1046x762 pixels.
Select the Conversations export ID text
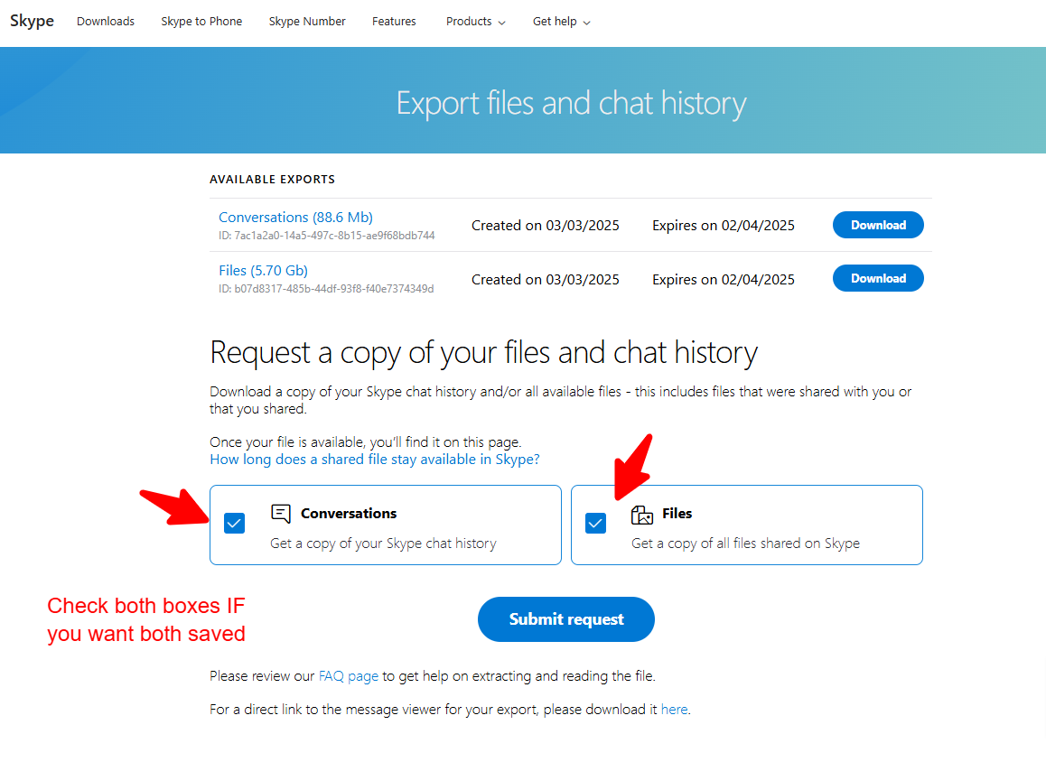pyautogui.click(x=327, y=236)
